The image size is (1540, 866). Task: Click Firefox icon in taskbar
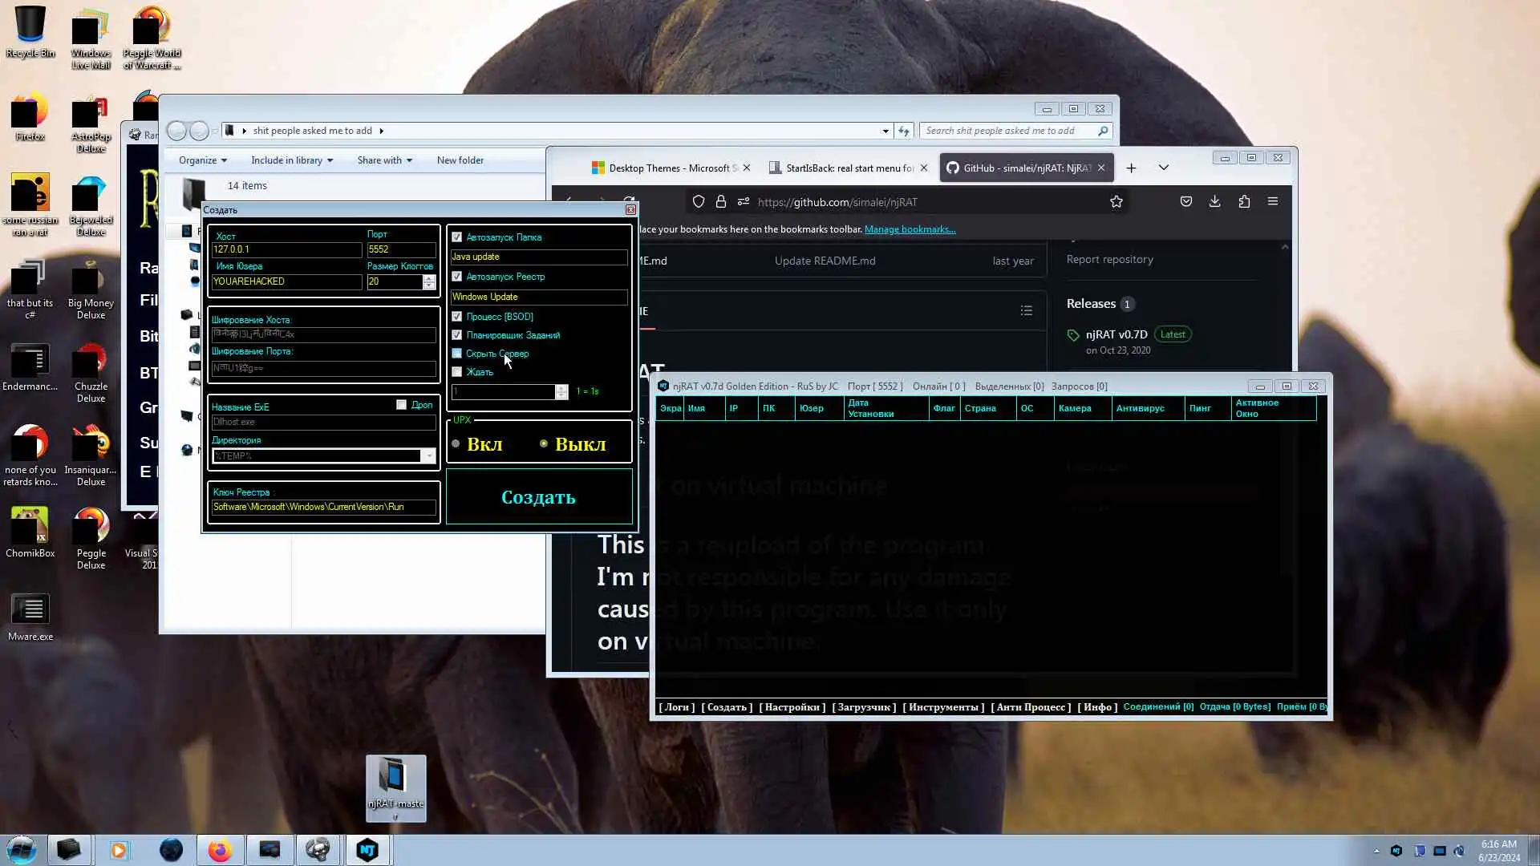pyautogui.click(x=220, y=850)
